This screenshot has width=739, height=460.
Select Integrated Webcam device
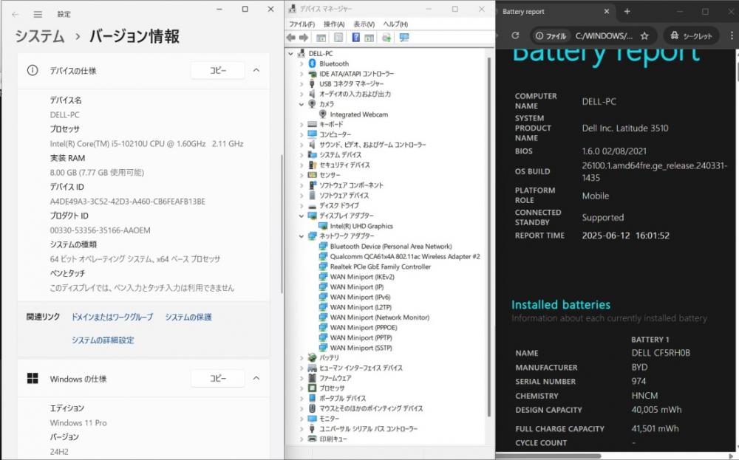[x=358, y=114]
